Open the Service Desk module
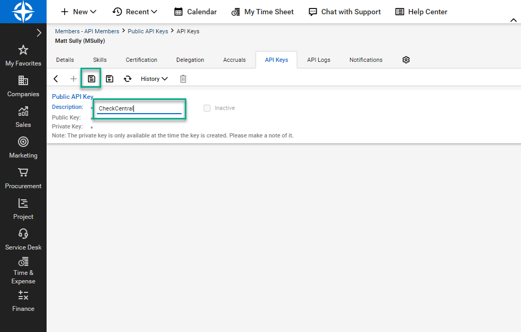This screenshot has height=332, width=521. (23, 239)
